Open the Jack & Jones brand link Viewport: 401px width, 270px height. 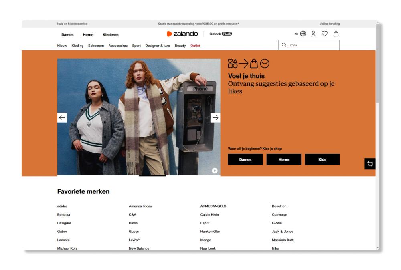coord(282,232)
